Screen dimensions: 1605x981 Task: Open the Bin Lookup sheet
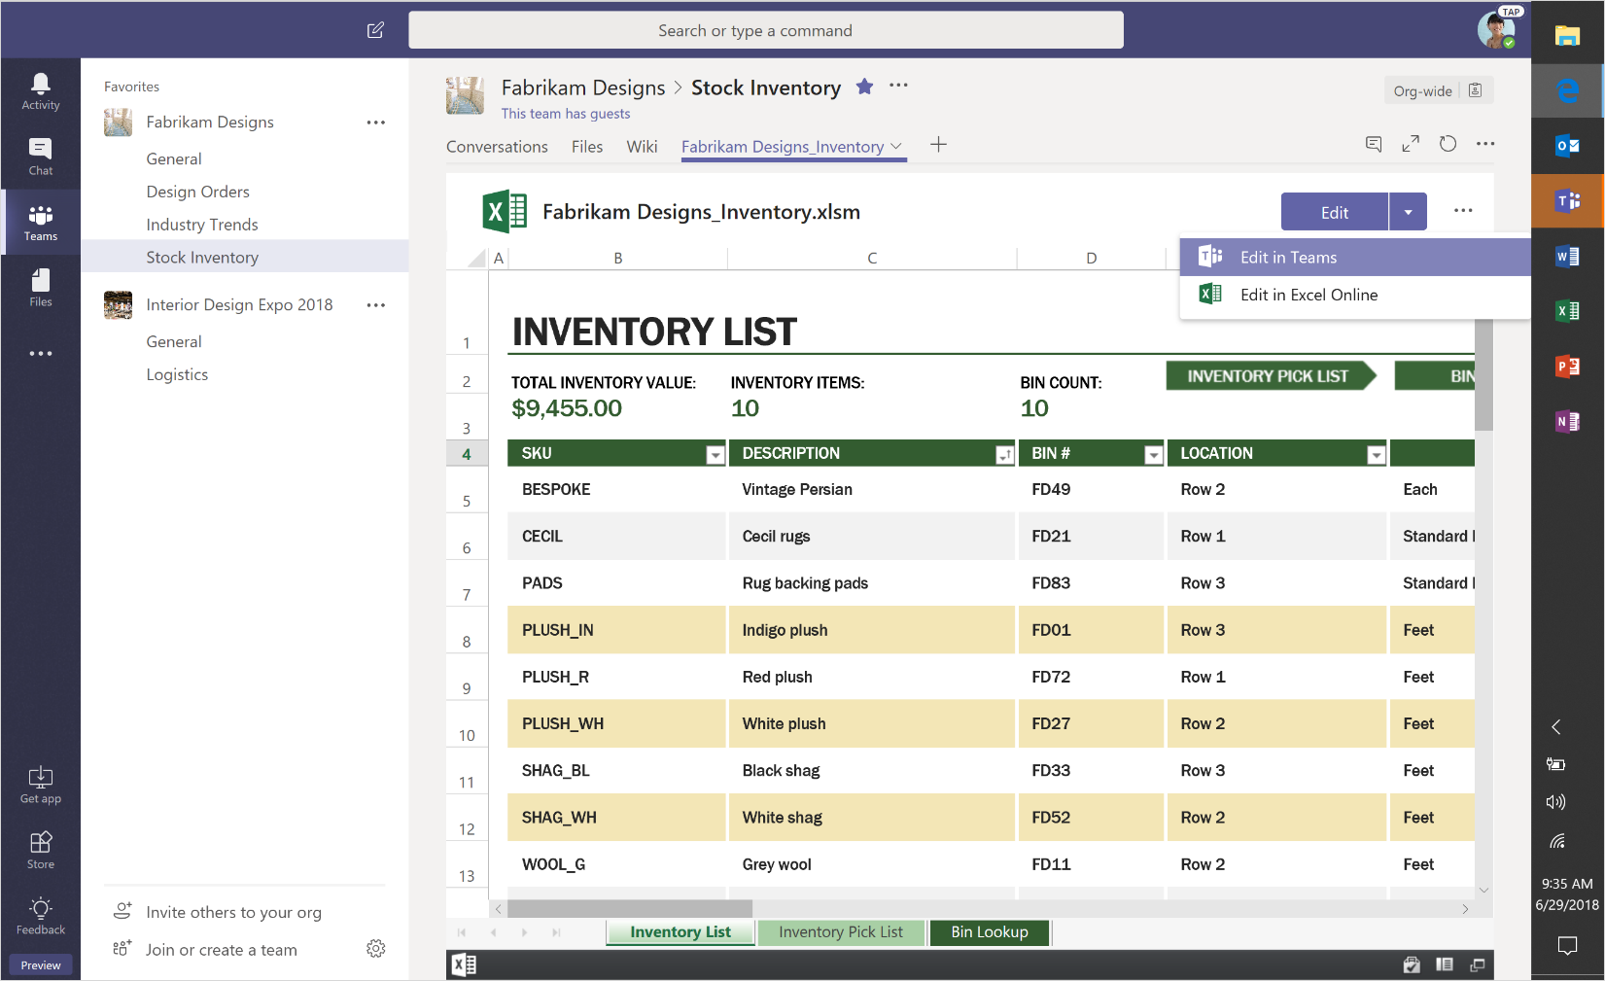tap(990, 932)
